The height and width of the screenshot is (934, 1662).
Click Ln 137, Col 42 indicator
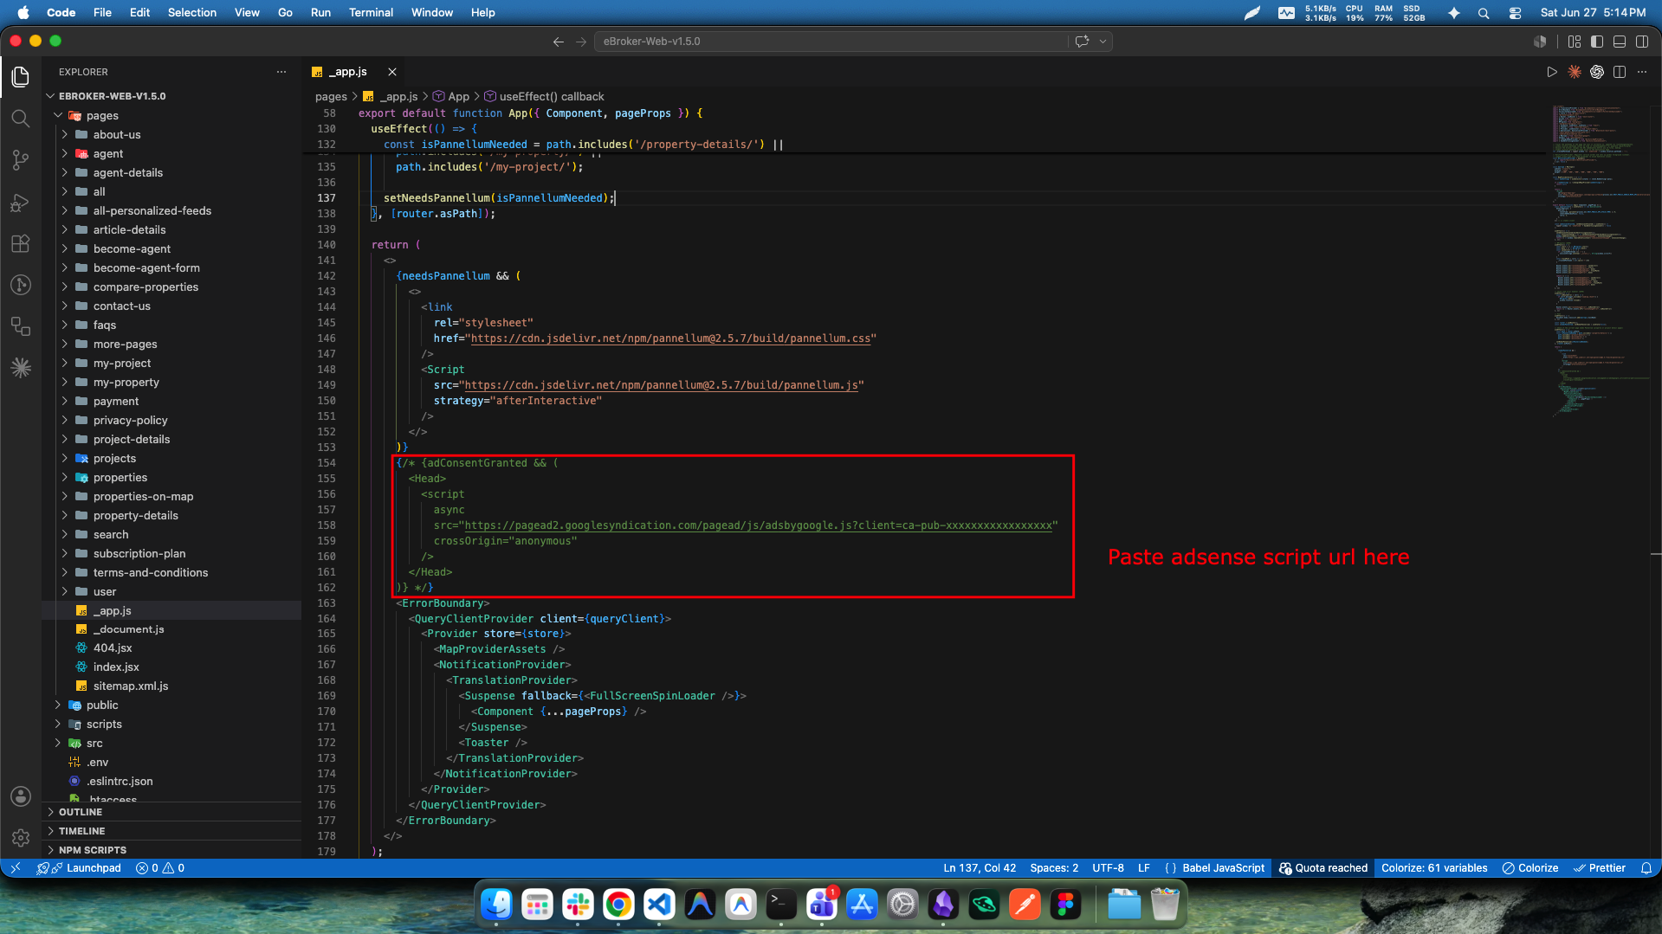(980, 868)
